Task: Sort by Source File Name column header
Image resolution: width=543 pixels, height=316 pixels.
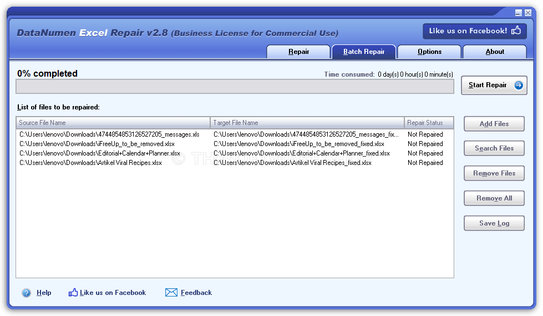Action: tap(113, 123)
